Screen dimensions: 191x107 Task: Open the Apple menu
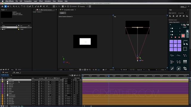[x=3, y=1]
